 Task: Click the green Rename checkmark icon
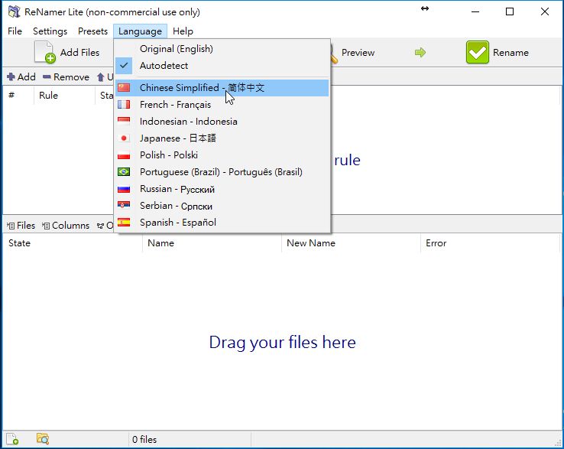click(478, 52)
